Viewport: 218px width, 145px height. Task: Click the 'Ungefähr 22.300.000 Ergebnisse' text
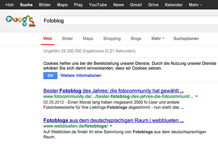(89, 51)
